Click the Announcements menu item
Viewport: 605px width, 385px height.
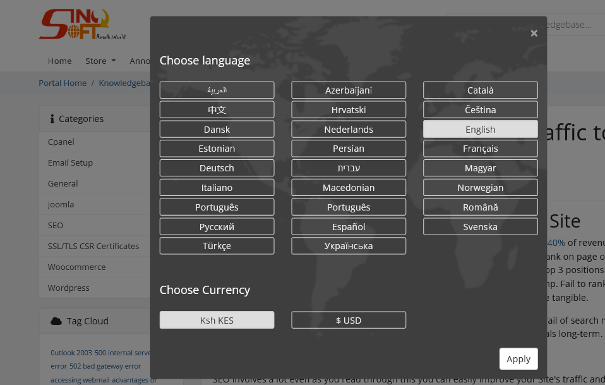[x=140, y=61]
